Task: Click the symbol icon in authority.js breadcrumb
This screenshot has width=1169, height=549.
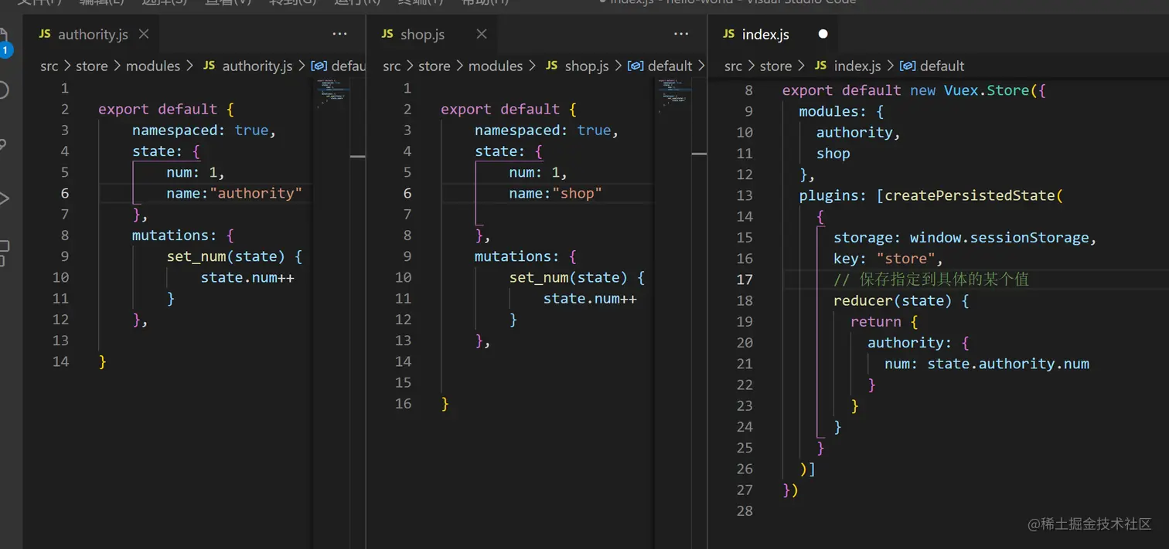Action: coord(319,66)
